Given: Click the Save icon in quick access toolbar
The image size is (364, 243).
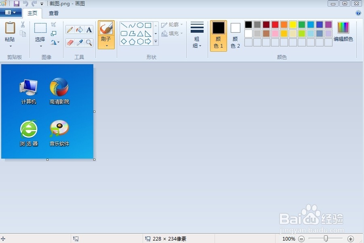Looking at the screenshot, I should [16, 3].
